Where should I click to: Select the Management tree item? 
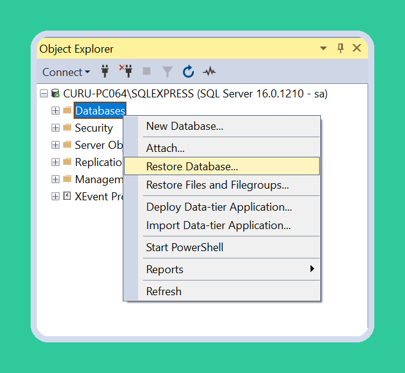coord(99,179)
